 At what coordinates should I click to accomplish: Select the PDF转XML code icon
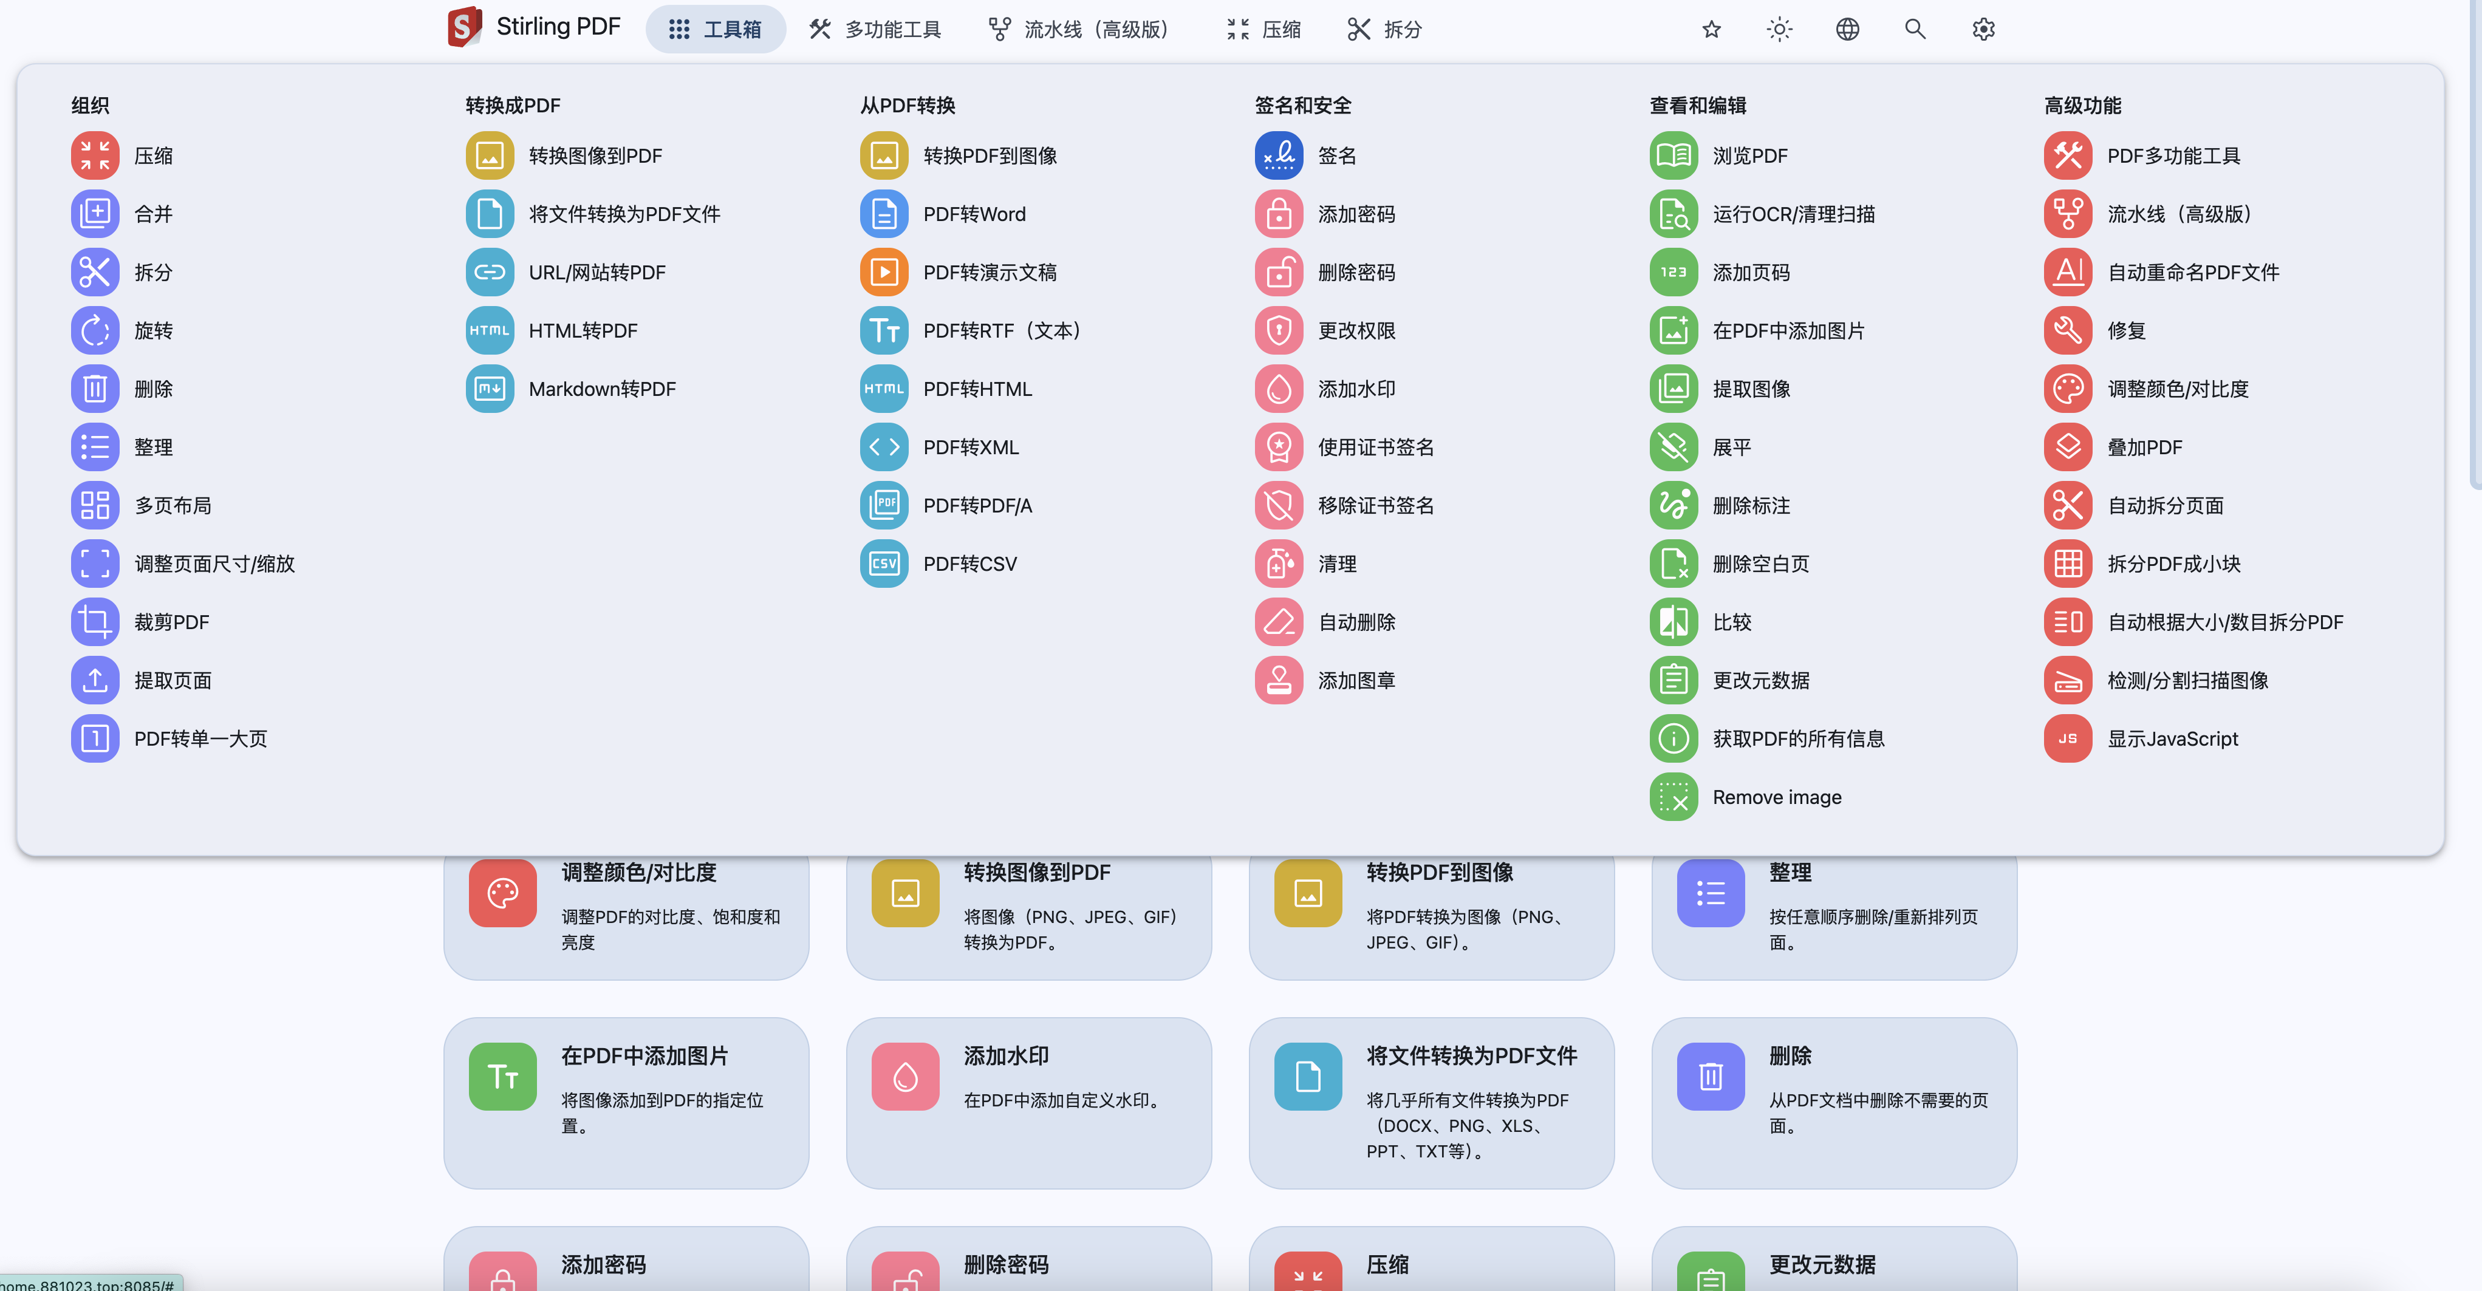[x=884, y=447]
